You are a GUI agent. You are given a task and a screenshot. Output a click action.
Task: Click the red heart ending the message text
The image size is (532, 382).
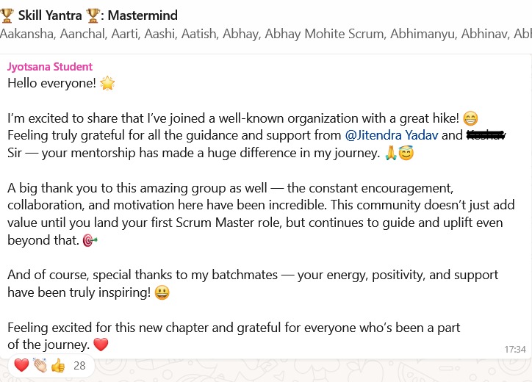click(x=101, y=345)
